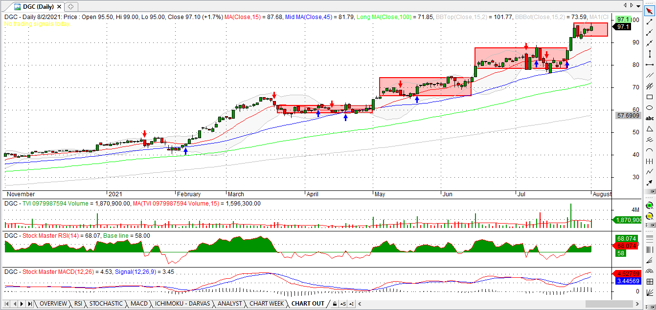Toggle the sheet lock icon
656x310 pixels.
[335, 304]
